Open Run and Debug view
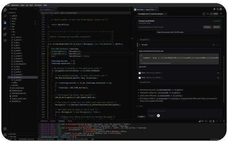The height and width of the screenshot is (142, 228). 5,28
